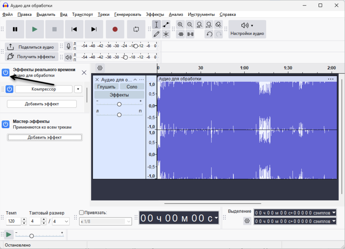Open the selection start format dropdown
The height and width of the screenshot is (249, 345).
click(334, 212)
